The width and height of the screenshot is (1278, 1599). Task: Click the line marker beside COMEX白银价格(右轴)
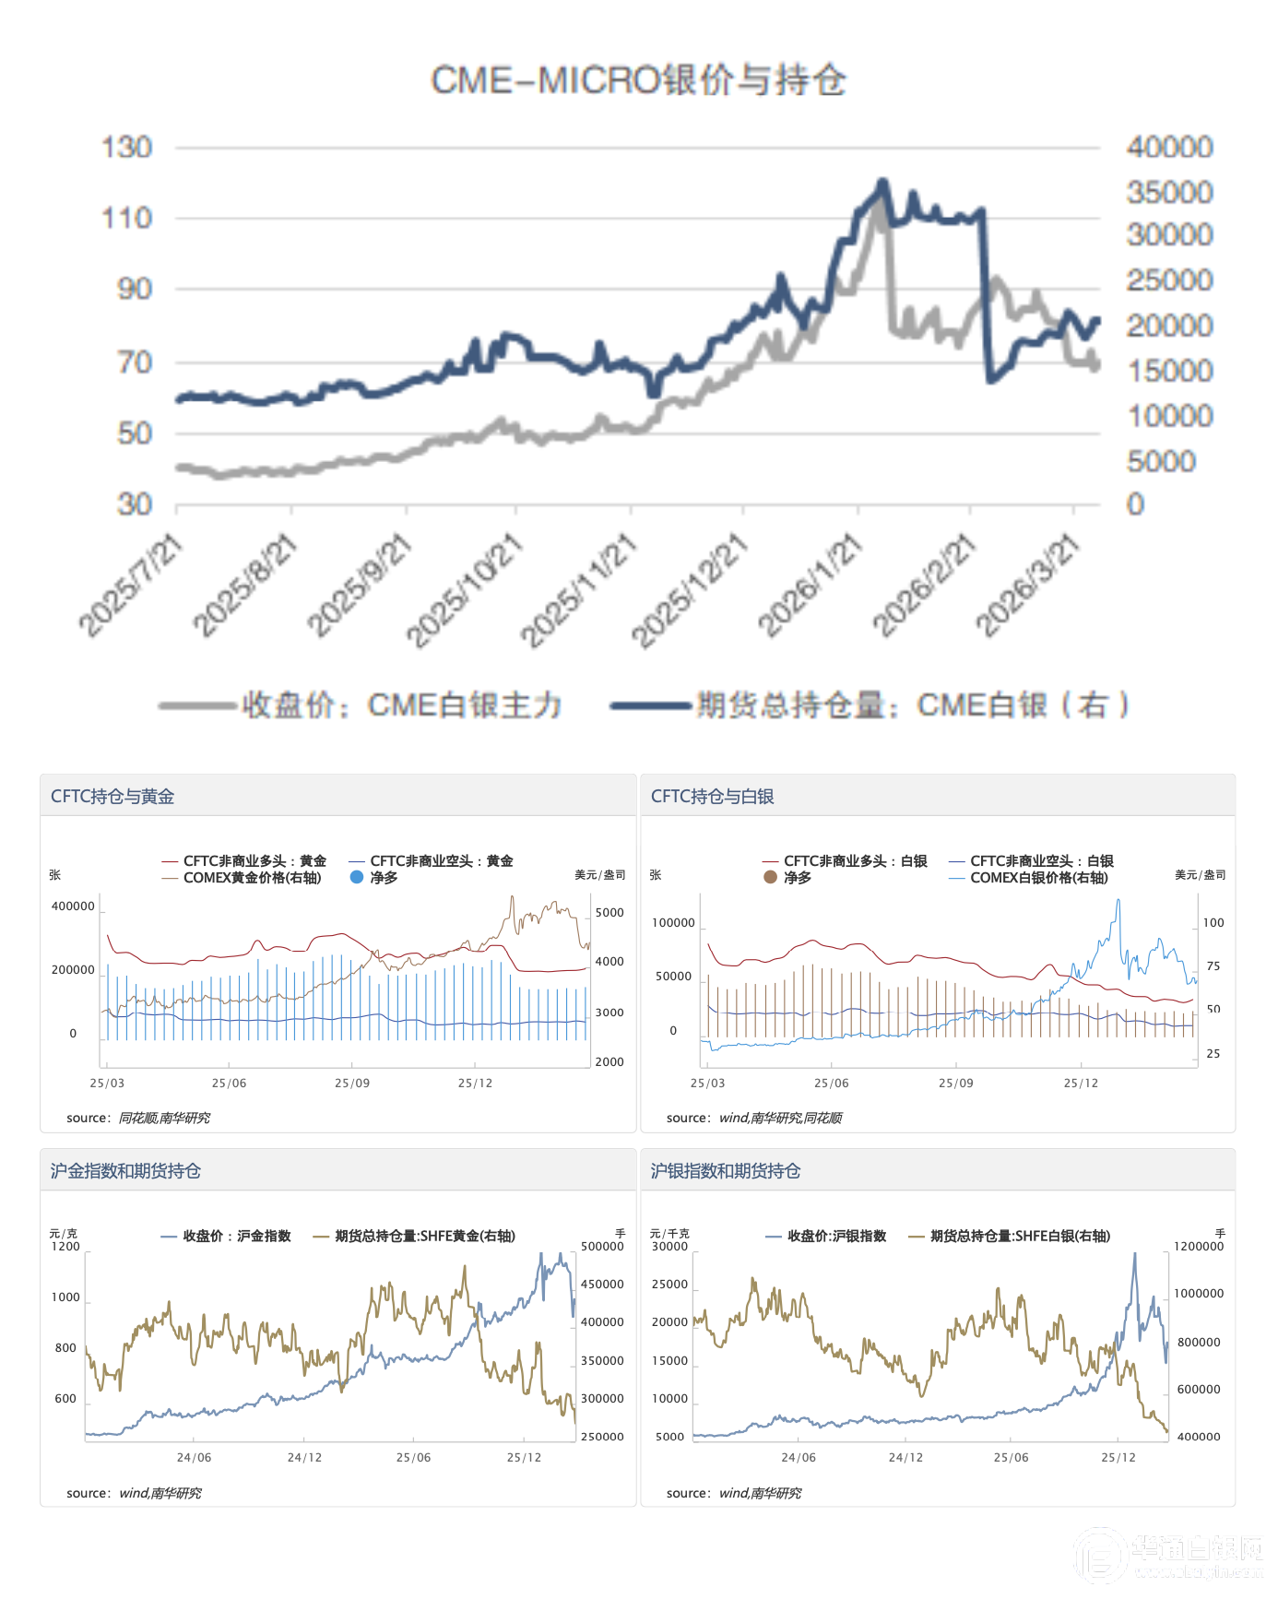[956, 878]
